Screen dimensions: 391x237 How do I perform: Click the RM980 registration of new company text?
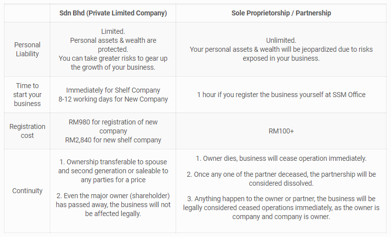pyautogui.click(x=113, y=126)
